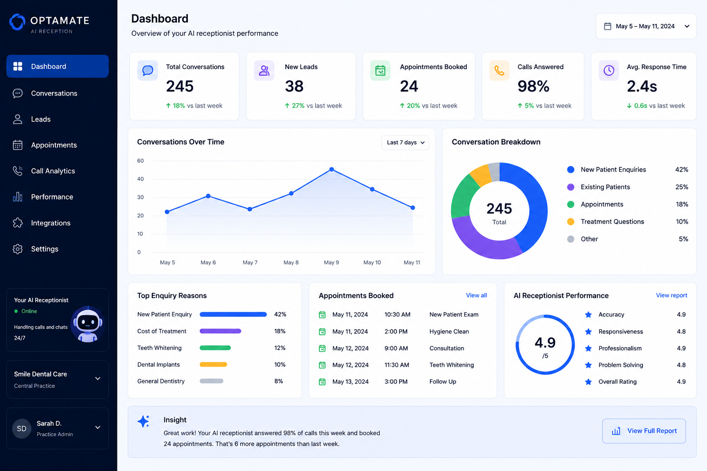This screenshot has height=471, width=707.
Task: Open the Last 7 days chart filter
Action: pos(405,143)
